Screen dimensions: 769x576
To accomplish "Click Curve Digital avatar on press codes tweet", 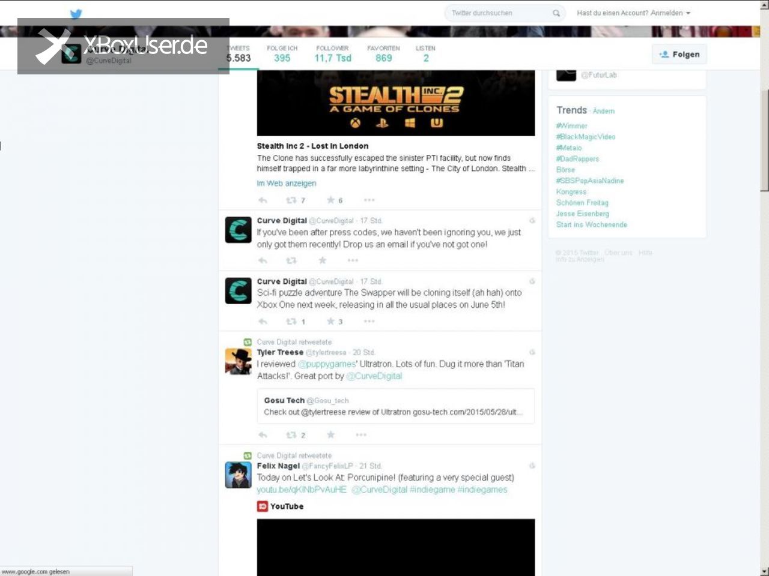I will pos(238,230).
